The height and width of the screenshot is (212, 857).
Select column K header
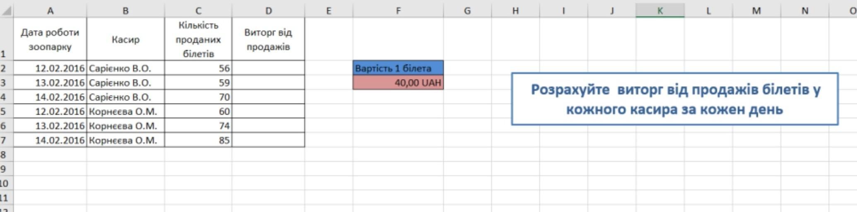660,11
